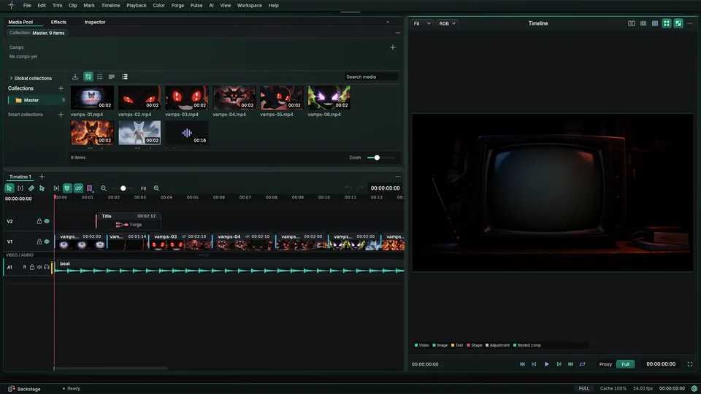This screenshot has height=394, width=701.
Task: Add a marker with the purple bookmark icon
Action: tap(89, 188)
